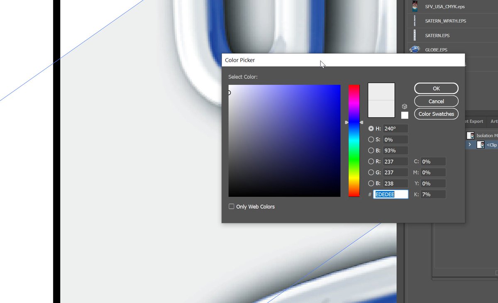Click the vertical hue spectrum slider
Viewport: 498px width, 303px height.
tap(354, 141)
